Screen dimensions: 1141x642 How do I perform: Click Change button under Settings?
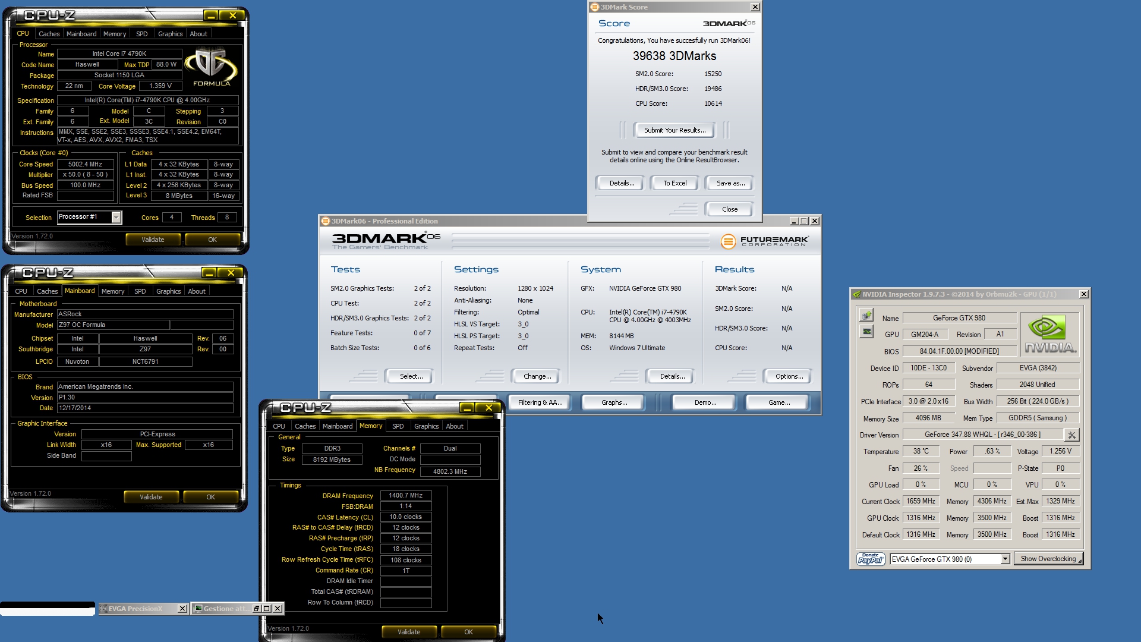click(x=537, y=376)
